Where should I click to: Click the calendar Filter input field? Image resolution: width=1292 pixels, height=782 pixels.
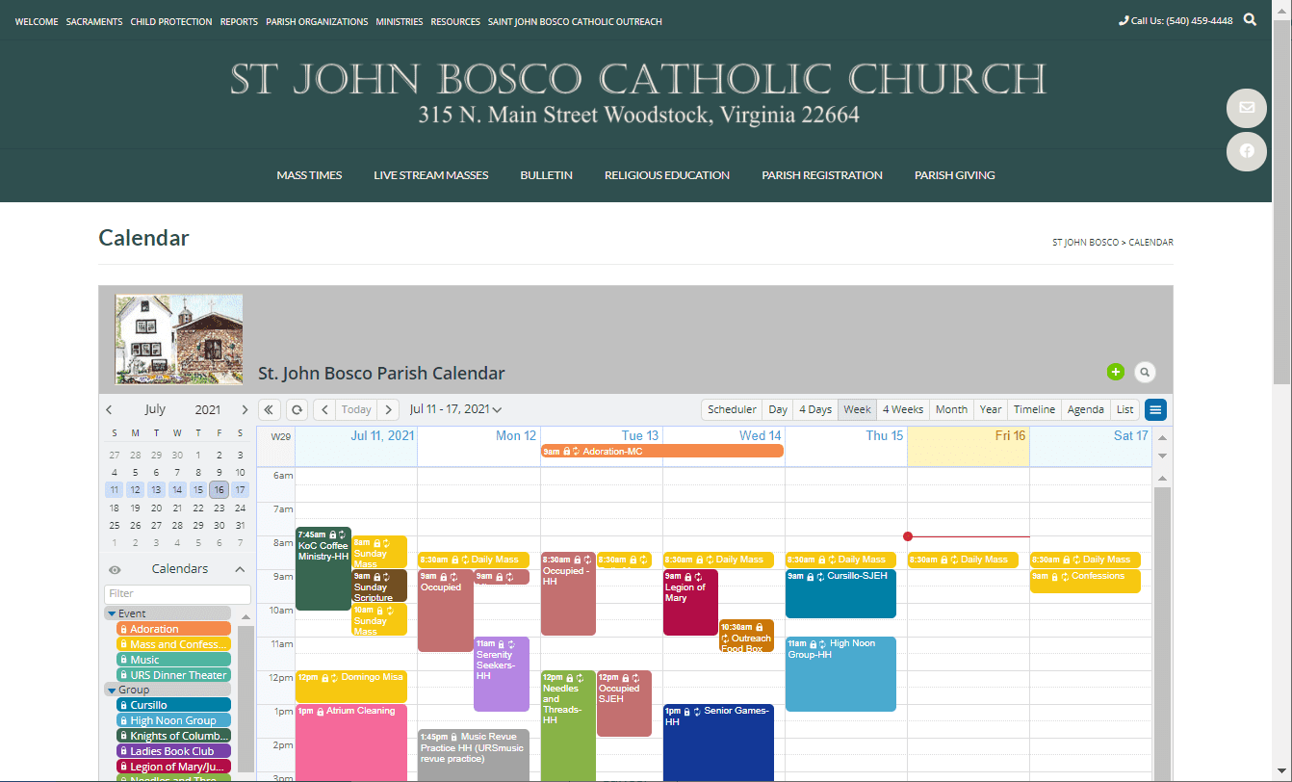pos(177,593)
